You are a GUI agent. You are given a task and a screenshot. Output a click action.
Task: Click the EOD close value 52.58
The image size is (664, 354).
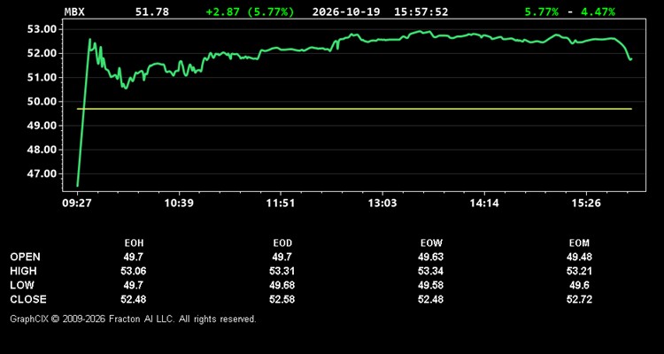tap(282, 299)
